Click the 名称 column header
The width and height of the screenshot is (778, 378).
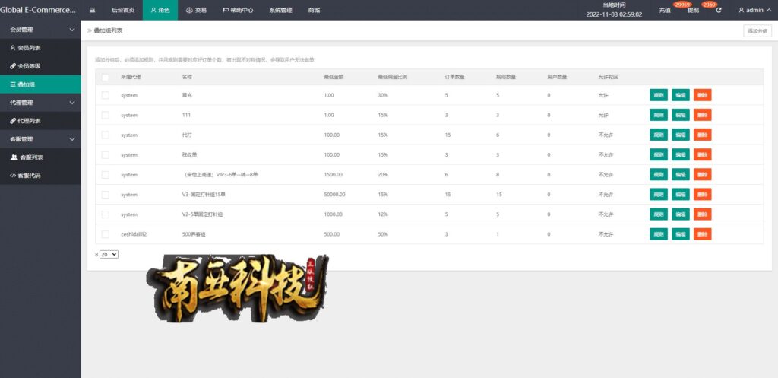click(x=187, y=77)
